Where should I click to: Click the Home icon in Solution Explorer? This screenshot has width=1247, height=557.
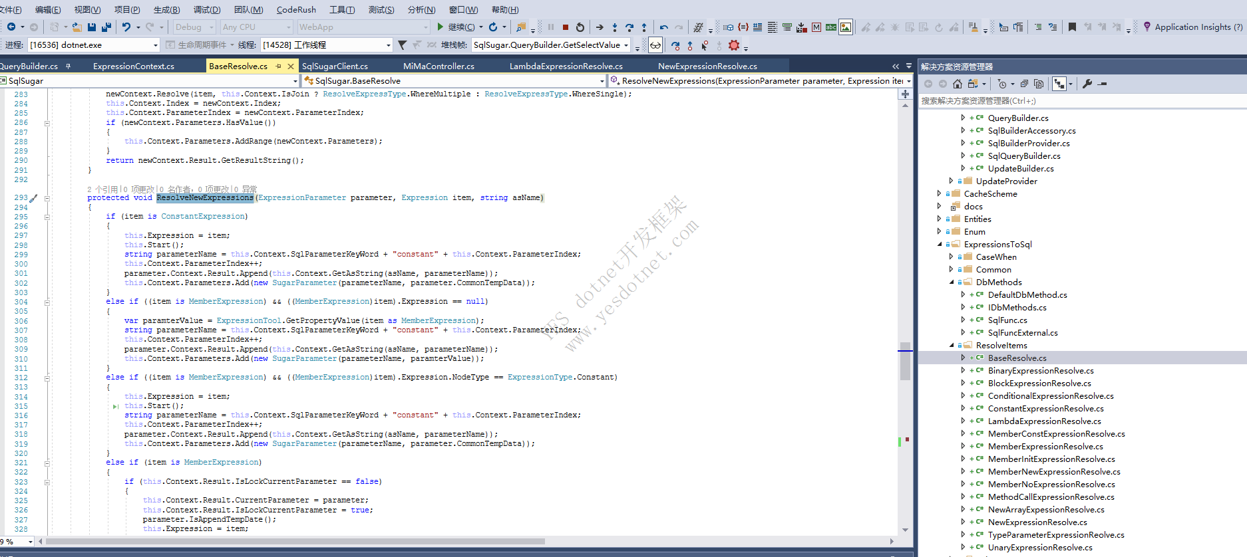pos(958,84)
